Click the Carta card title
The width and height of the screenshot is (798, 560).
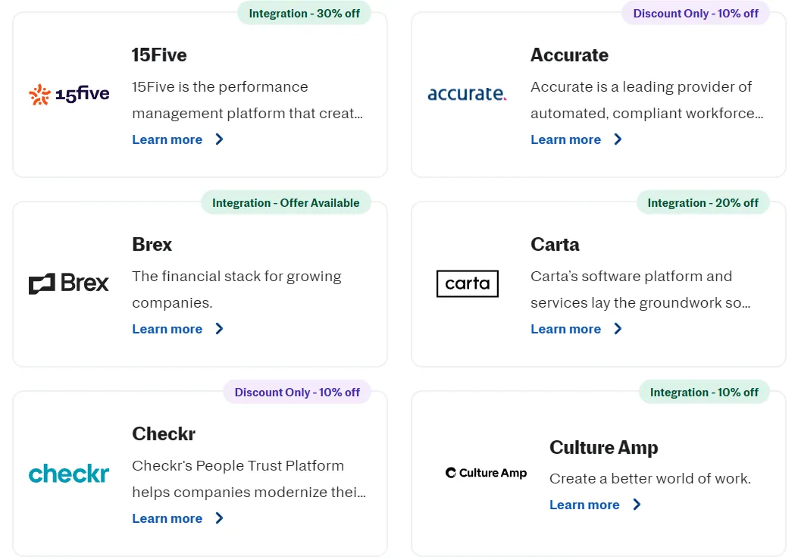coord(555,244)
